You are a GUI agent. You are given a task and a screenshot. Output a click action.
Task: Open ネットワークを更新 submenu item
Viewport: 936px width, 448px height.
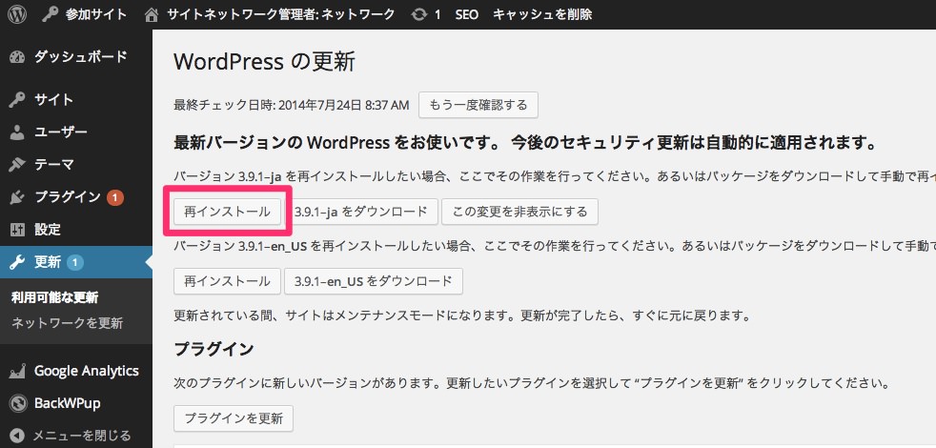[68, 323]
